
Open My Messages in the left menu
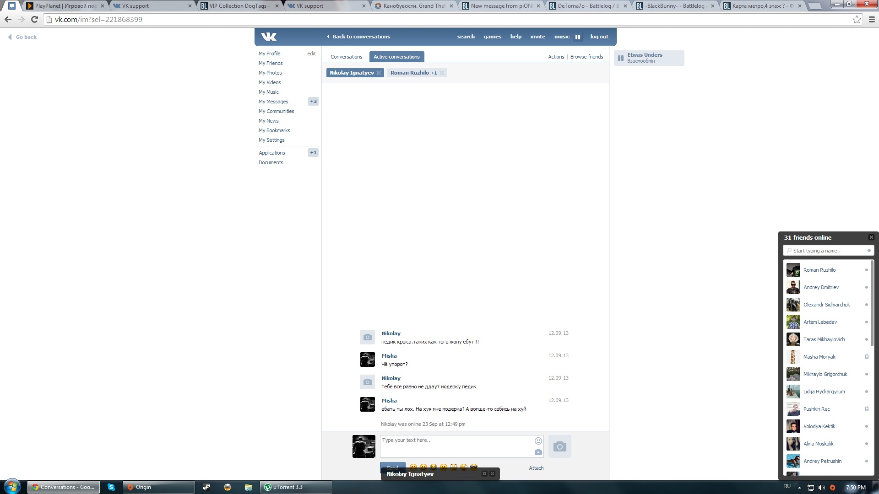coord(273,102)
